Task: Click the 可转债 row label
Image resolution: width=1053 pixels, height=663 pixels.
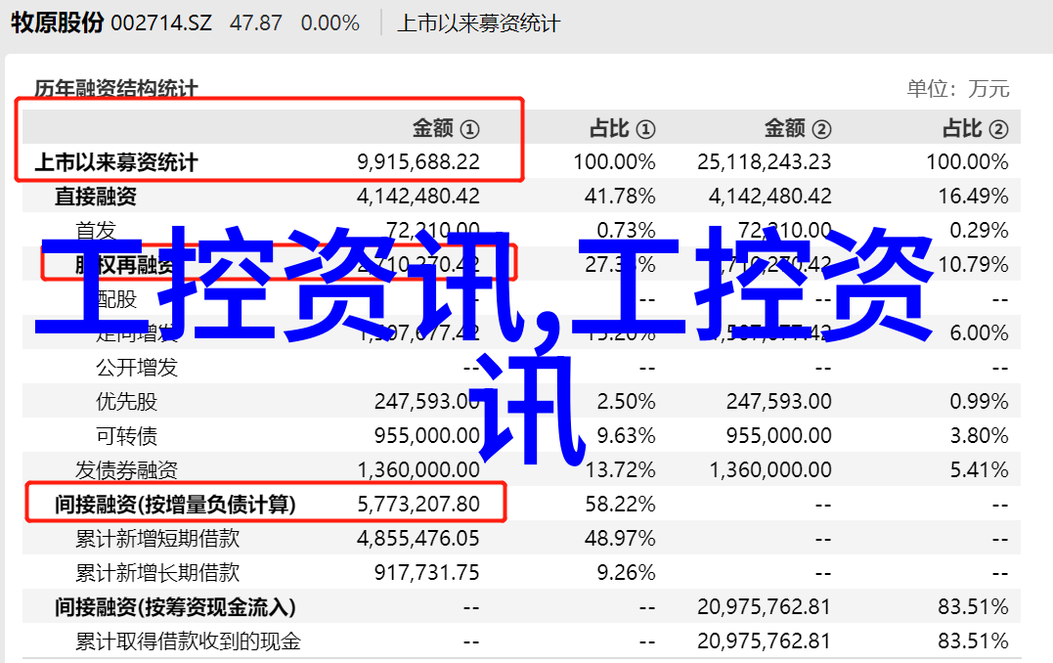Action: 126,436
